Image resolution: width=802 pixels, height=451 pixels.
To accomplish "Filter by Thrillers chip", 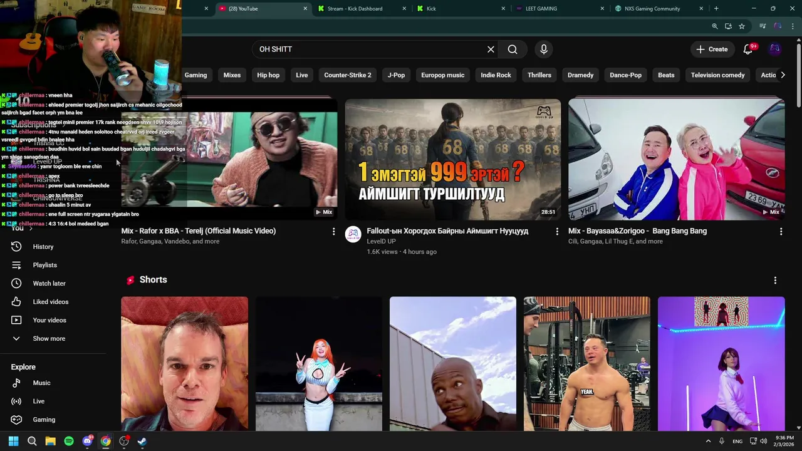I will 539,75.
